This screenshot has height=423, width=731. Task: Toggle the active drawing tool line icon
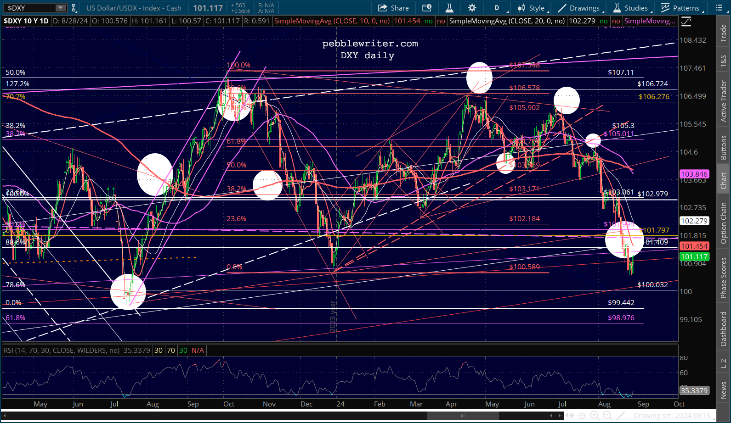(x=620, y=416)
